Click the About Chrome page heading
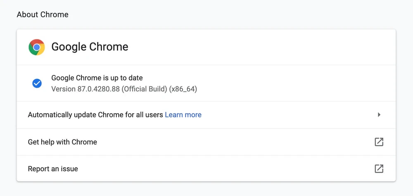This screenshot has height=196, width=413. tap(43, 15)
